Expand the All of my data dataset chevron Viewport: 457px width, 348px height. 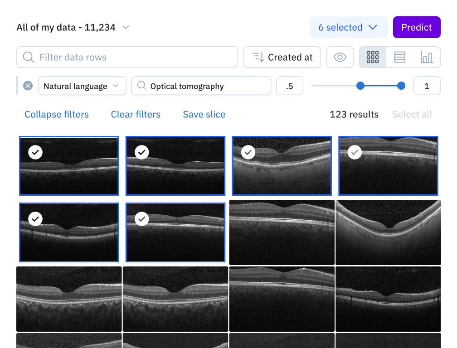(126, 27)
